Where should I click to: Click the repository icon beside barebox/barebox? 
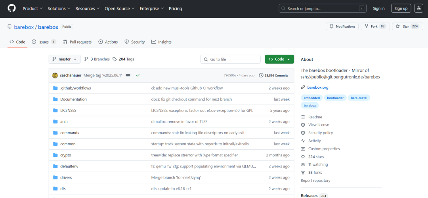pos(10,27)
